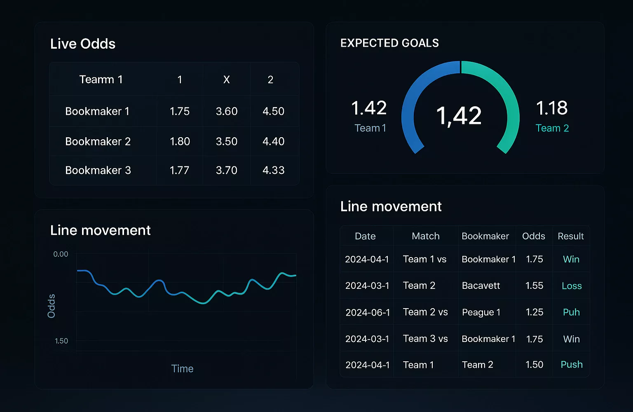Click the 3.50 draw odds value
Image resolution: width=633 pixels, height=412 pixels.
pos(227,141)
